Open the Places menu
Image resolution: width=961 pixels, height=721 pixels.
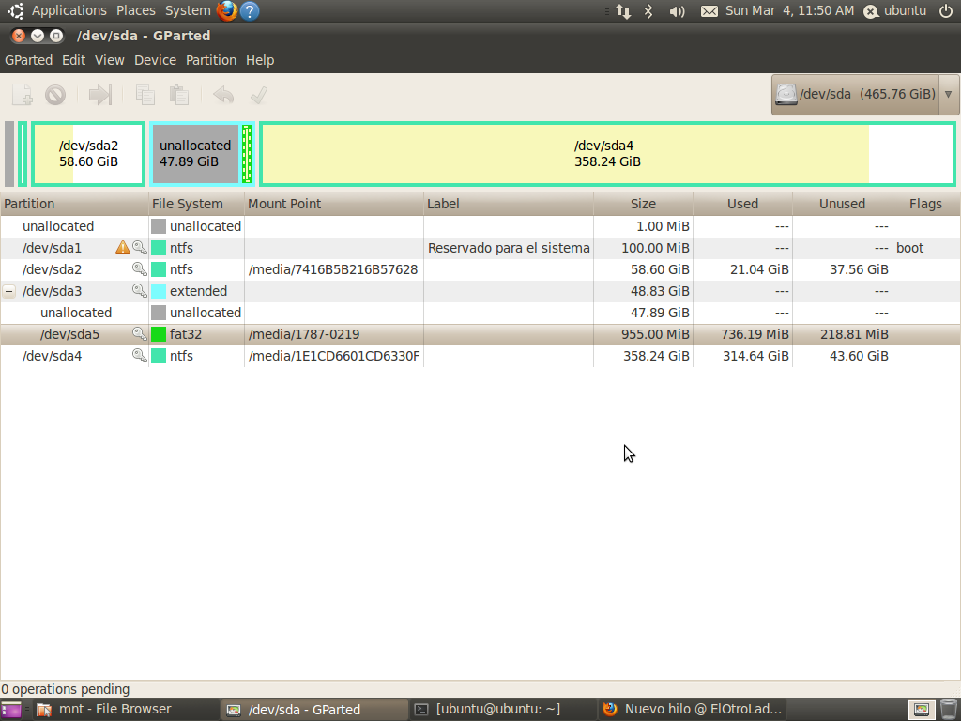(136, 11)
